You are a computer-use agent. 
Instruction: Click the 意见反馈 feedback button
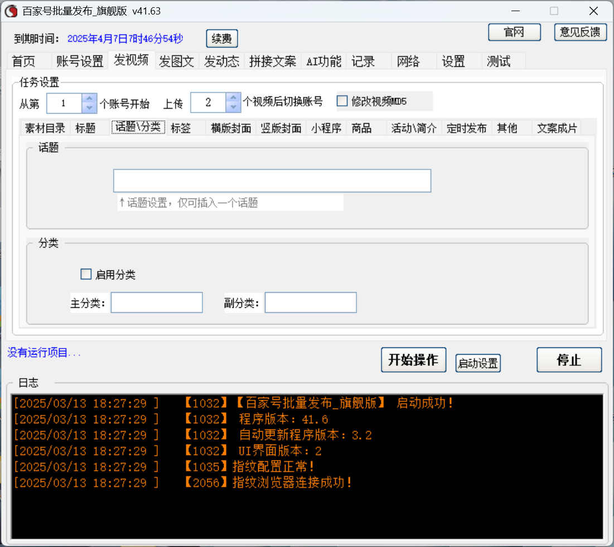coord(580,32)
